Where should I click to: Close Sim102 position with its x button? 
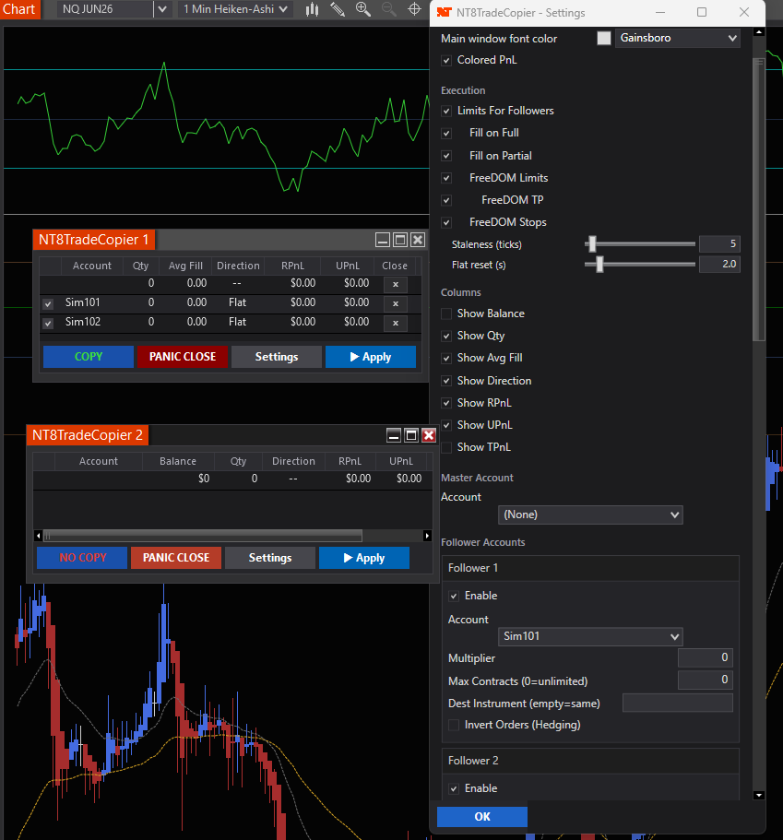(x=396, y=323)
